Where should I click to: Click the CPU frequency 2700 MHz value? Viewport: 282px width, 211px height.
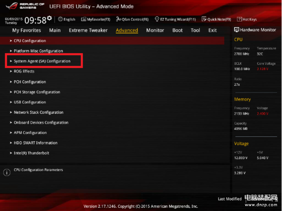pos(242,54)
